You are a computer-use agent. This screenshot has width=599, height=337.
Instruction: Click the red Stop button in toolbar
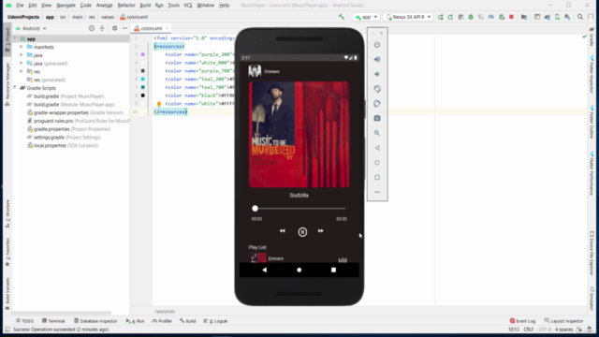pyautogui.click(x=511, y=17)
